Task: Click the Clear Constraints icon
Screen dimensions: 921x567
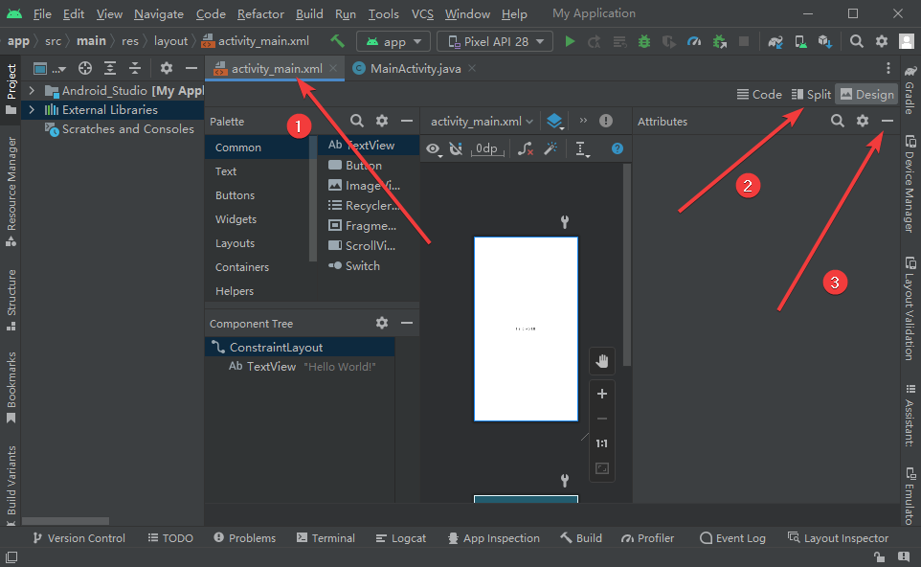Action: point(525,148)
